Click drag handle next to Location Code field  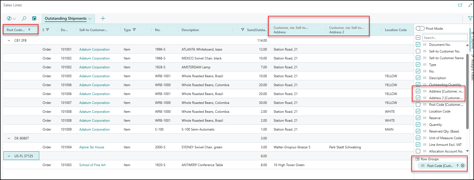point(425,111)
